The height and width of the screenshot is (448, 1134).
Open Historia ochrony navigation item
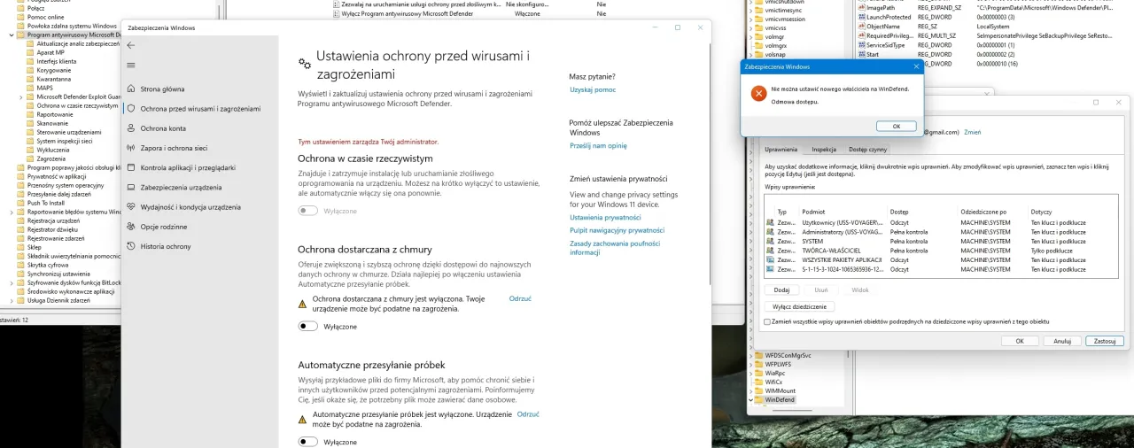pos(199,246)
